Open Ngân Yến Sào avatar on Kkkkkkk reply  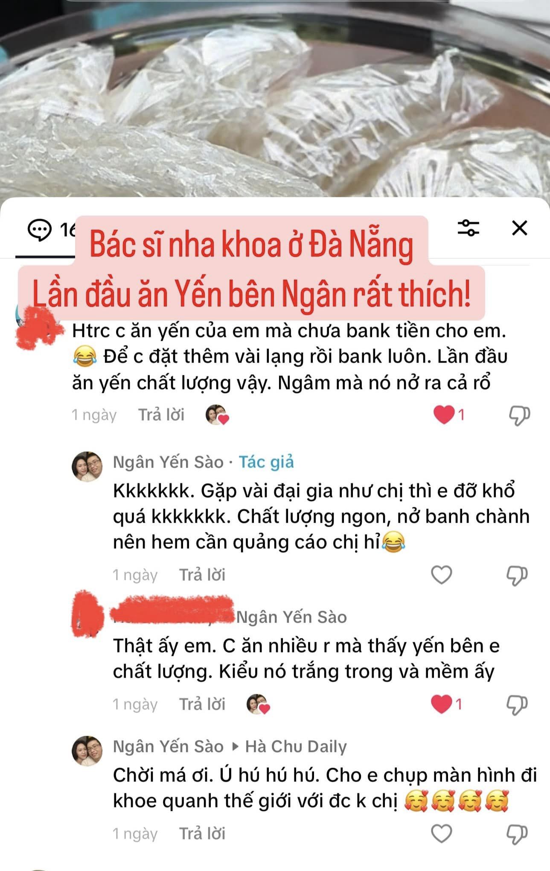[87, 467]
